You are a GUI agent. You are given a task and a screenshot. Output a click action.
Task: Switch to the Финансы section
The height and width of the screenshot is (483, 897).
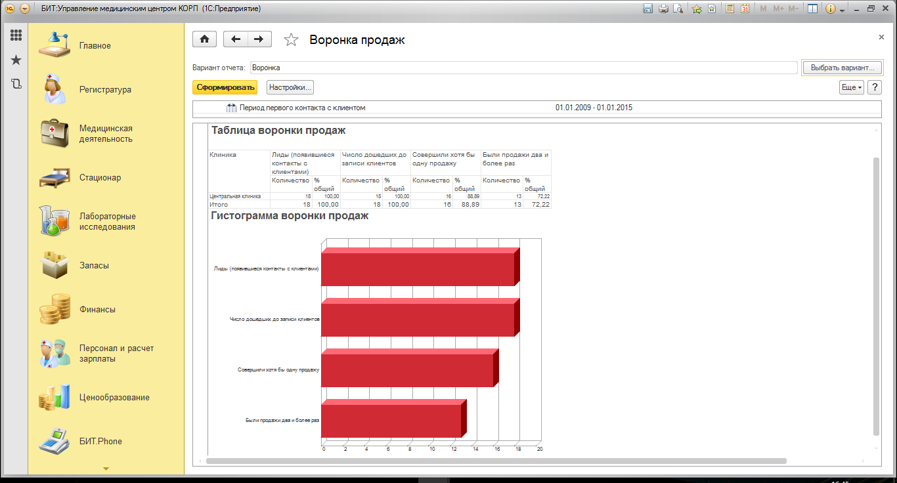97,310
